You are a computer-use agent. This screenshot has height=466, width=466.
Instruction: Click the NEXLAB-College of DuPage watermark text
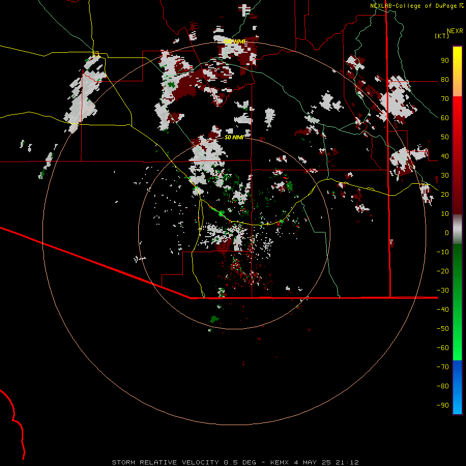[x=414, y=6]
